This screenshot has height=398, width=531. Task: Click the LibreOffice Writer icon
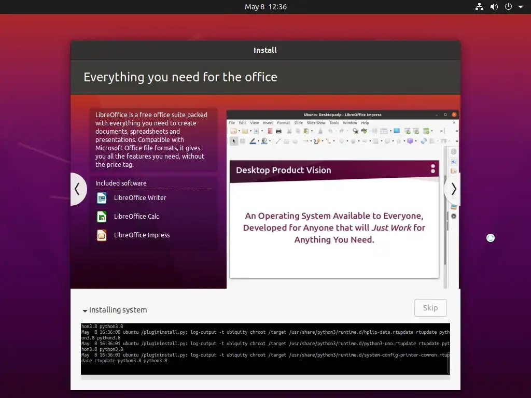click(102, 197)
